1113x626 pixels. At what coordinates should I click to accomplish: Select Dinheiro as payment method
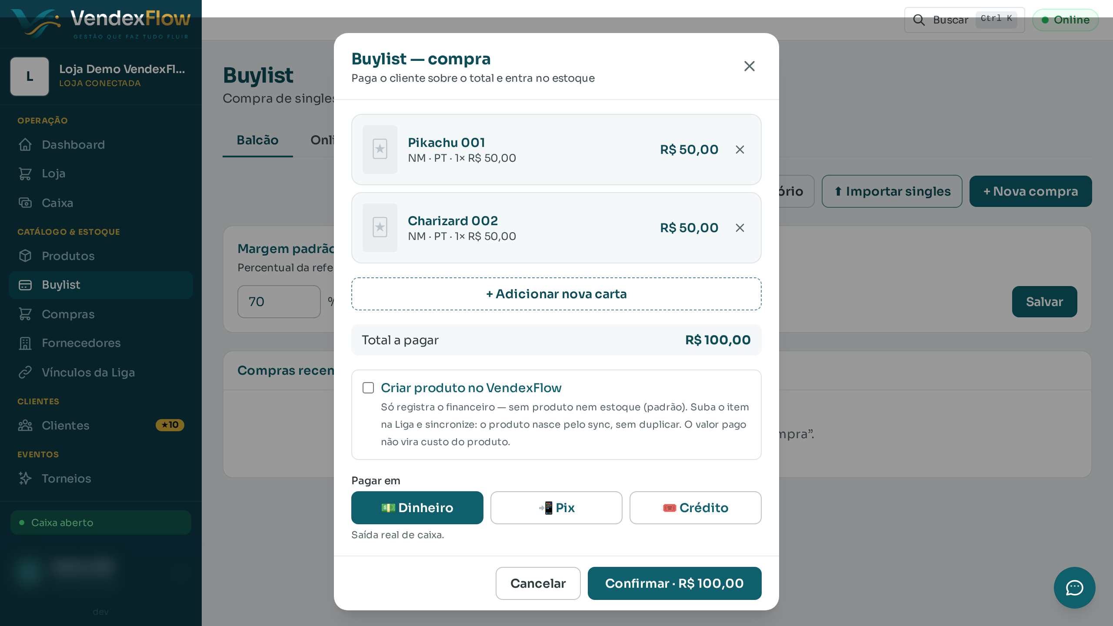[417, 508]
